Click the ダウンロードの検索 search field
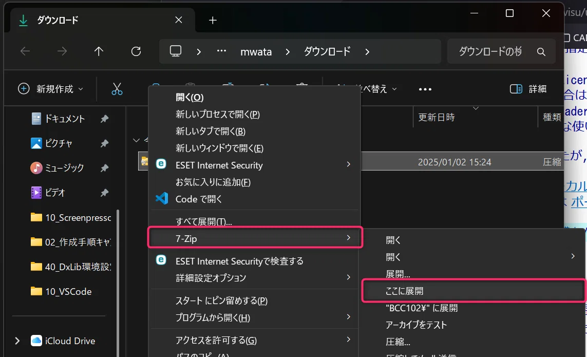 click(501, 51)
